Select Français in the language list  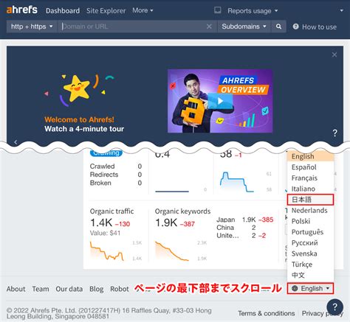(310, 178)
